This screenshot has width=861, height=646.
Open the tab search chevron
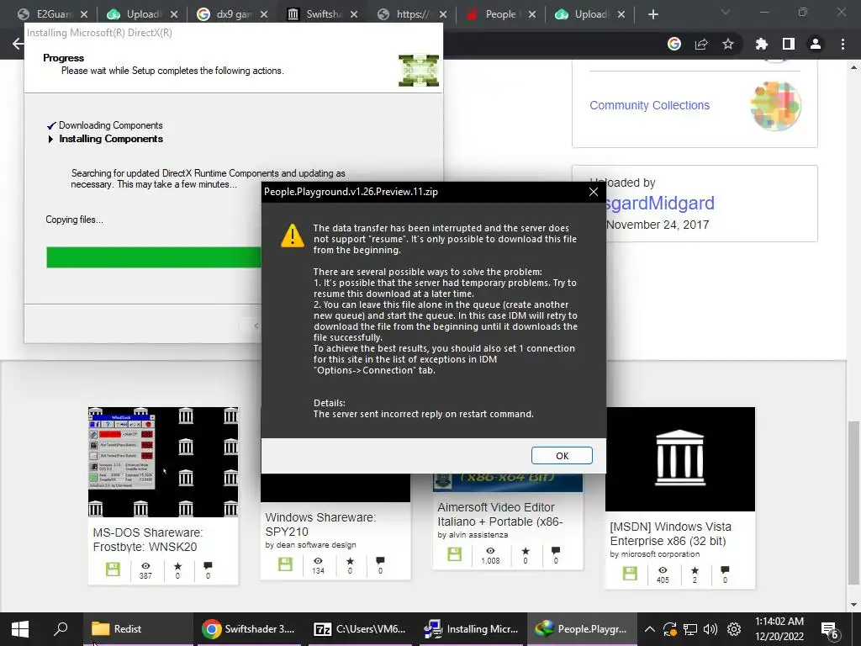point(726,12)
